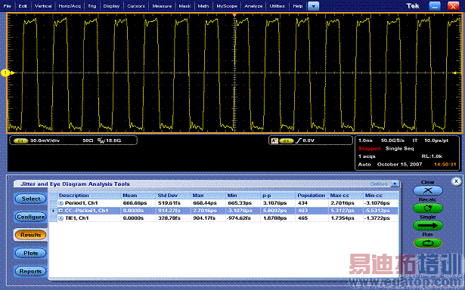Viewport: 465px width, 290px height.
Task: Expand the TIE1, Ch1 row
Action: [60, 218]
